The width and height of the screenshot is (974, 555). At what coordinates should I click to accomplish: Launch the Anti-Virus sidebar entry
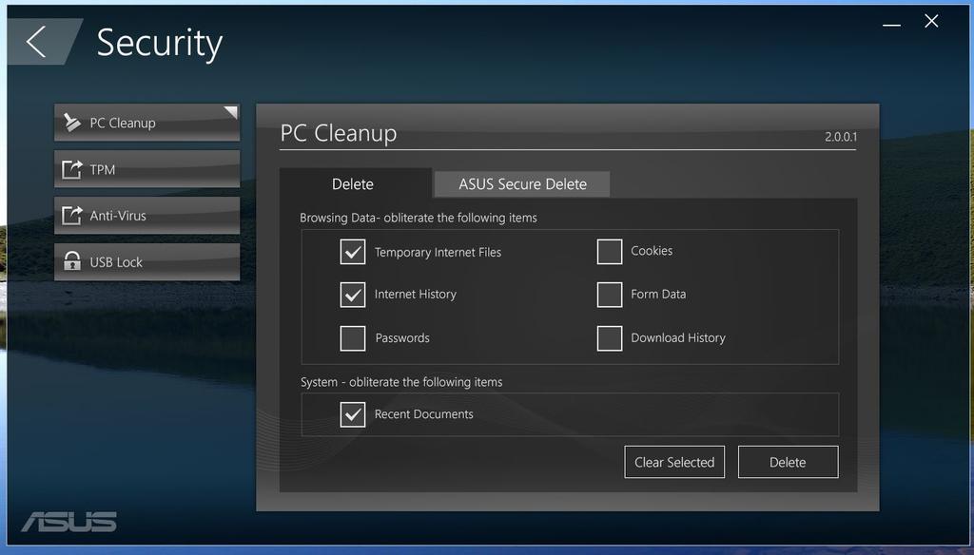tap(146, 216)
